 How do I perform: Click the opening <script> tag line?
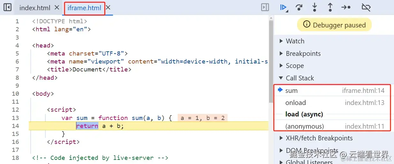(x=61, y=110)
